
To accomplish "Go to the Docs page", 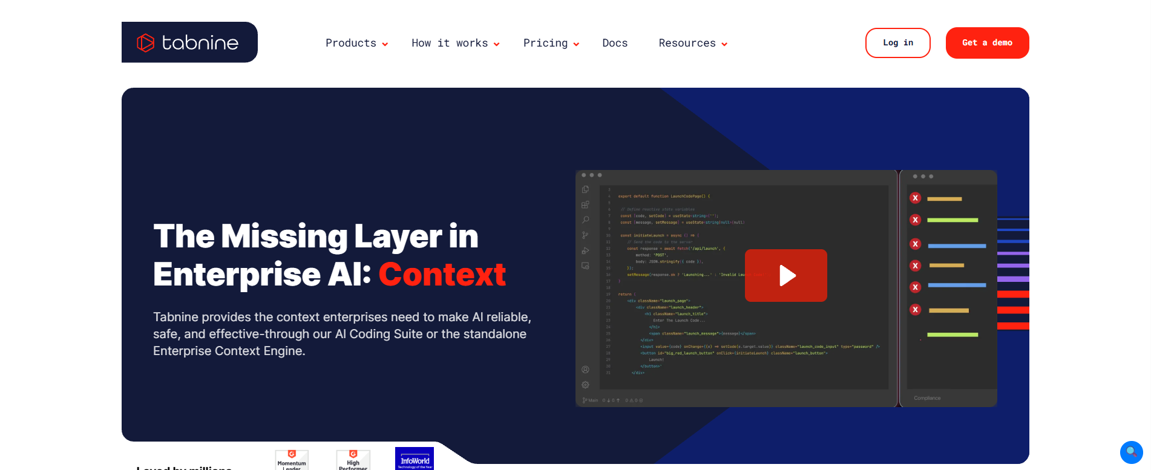I will [615, 43].
